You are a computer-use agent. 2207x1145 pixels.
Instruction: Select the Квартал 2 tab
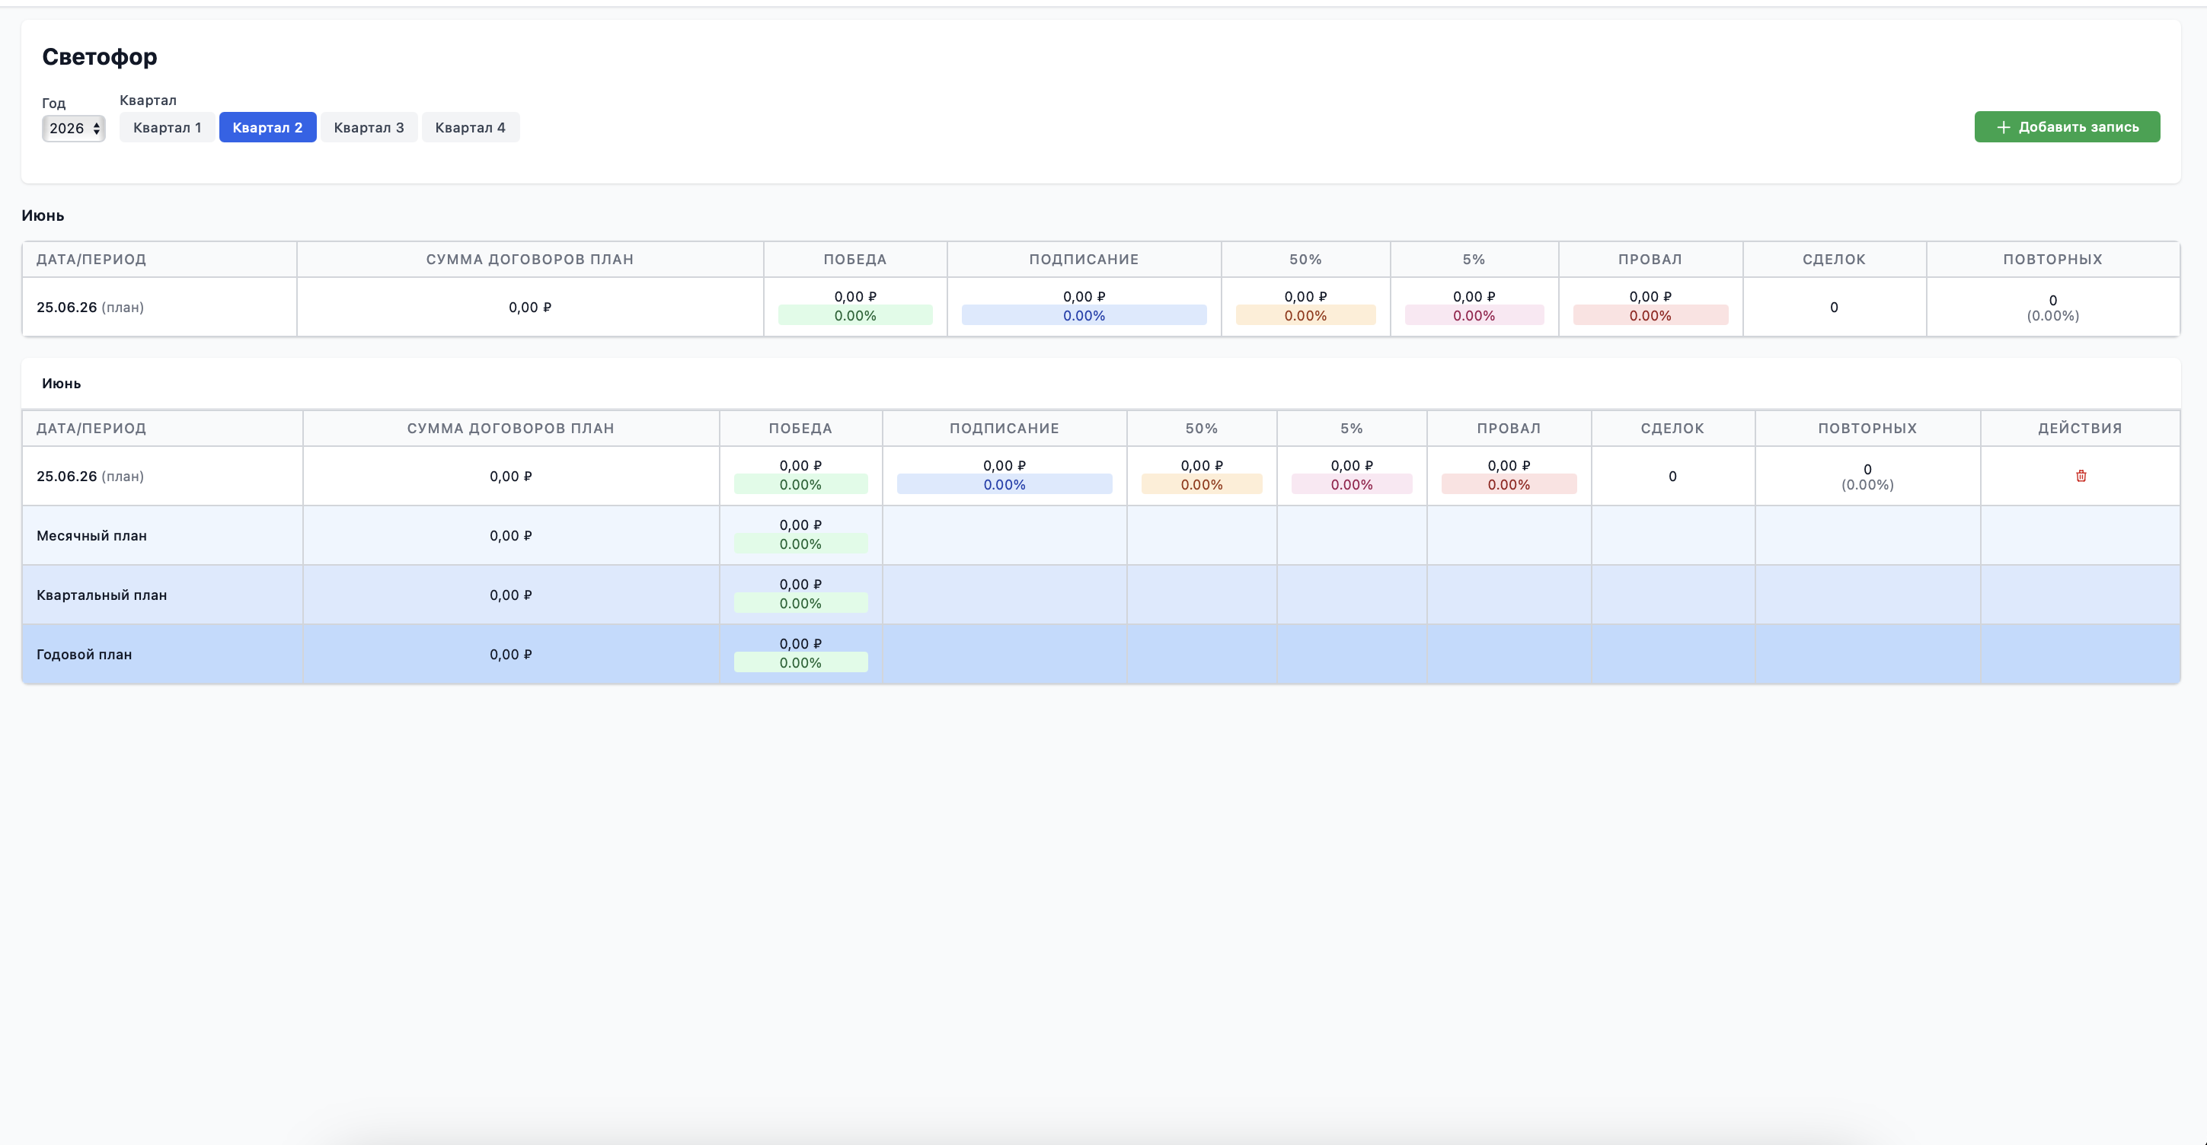[267, 128]
